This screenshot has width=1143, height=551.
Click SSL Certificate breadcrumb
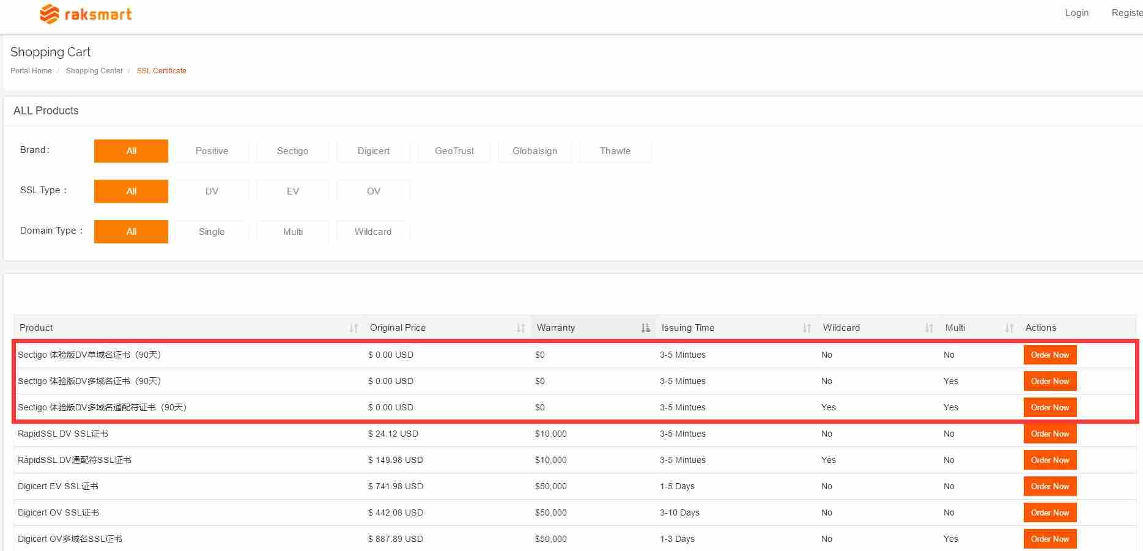(161, 71)
